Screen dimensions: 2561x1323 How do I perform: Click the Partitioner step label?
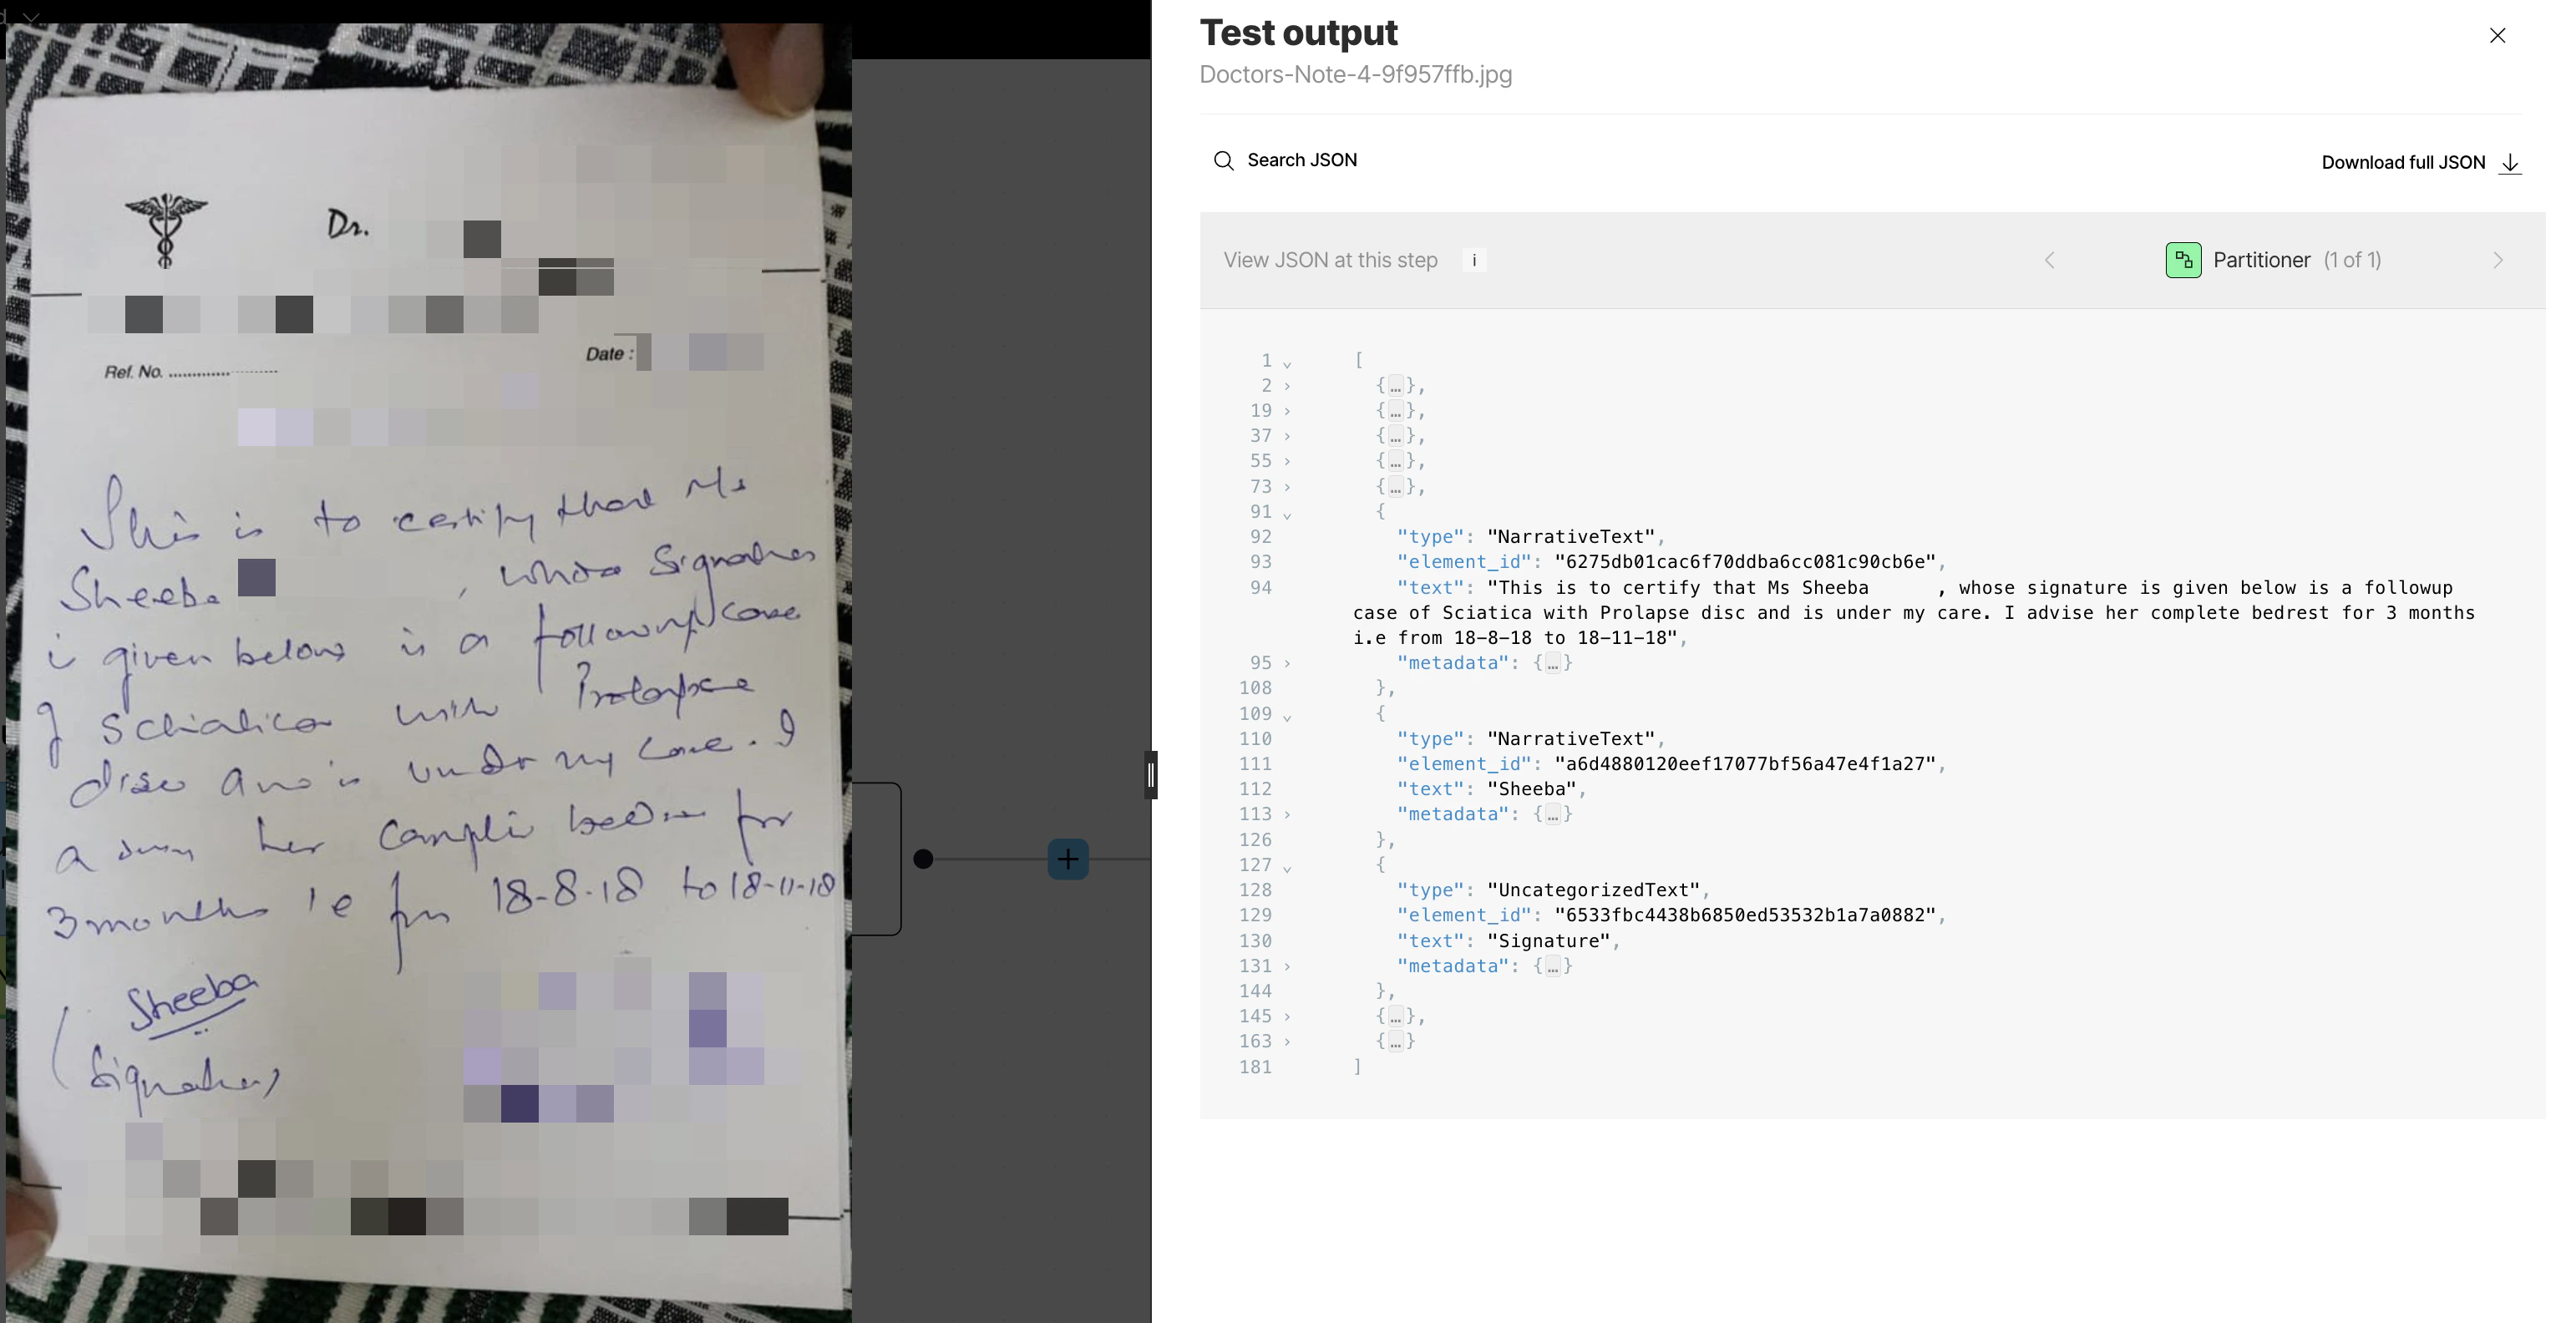(x=2261, y=261)
